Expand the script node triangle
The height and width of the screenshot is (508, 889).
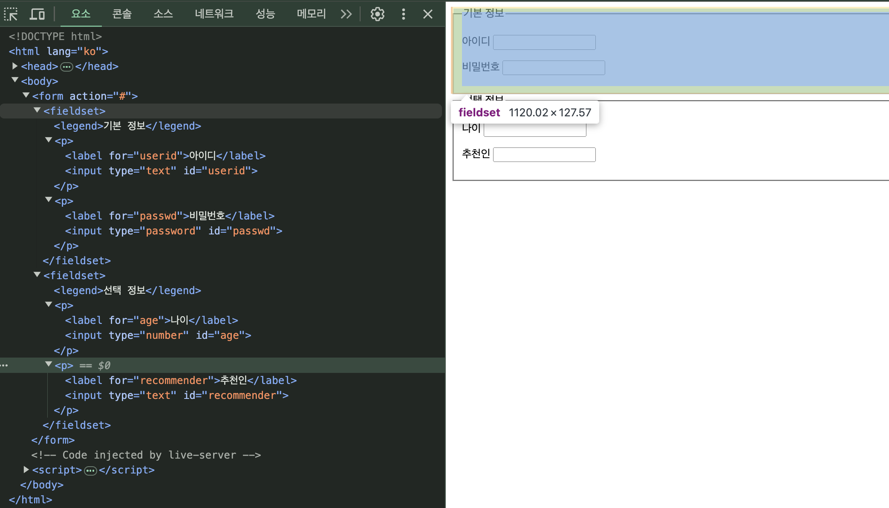click(26, 470)
